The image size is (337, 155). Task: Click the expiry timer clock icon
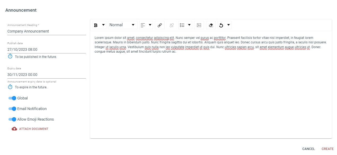click(x=10, y=87)
